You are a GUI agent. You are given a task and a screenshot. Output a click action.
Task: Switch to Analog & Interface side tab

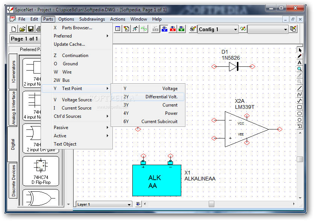pos(13,108)
